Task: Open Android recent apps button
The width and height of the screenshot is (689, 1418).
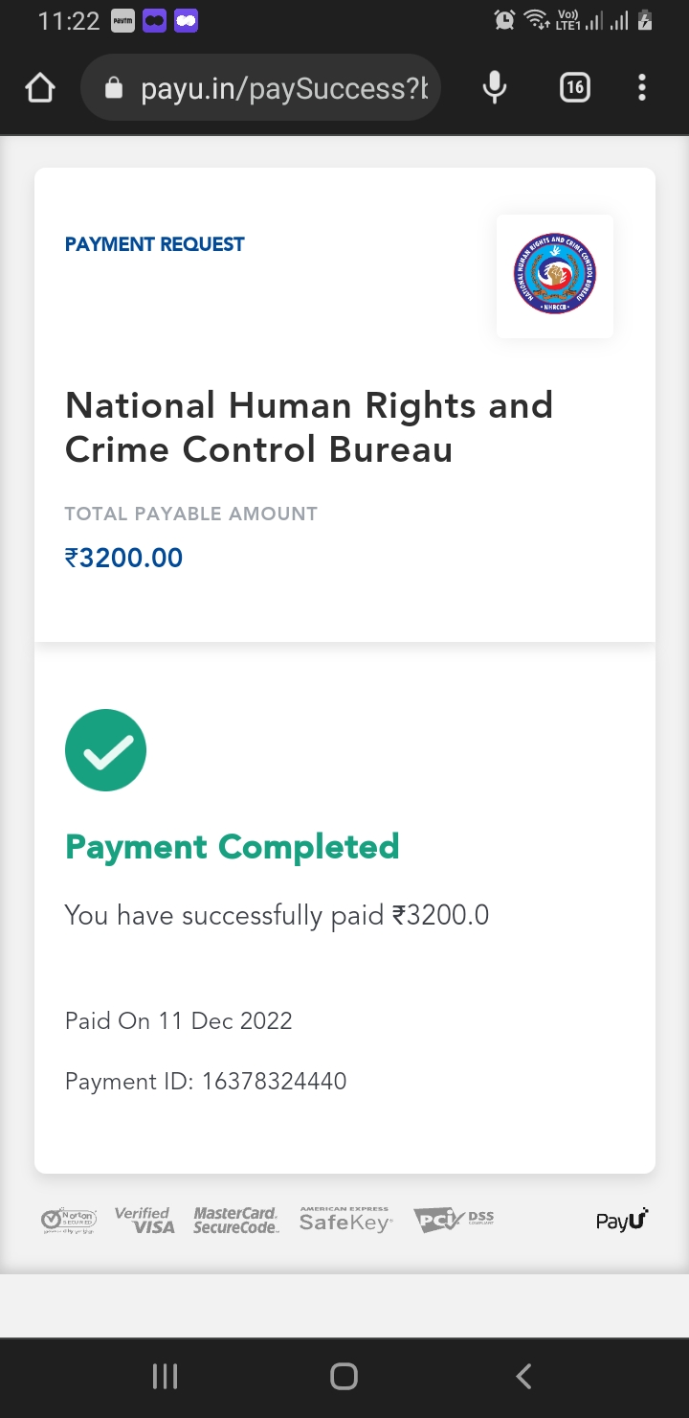Action: pyautogui.click(x=165, y=1377)
